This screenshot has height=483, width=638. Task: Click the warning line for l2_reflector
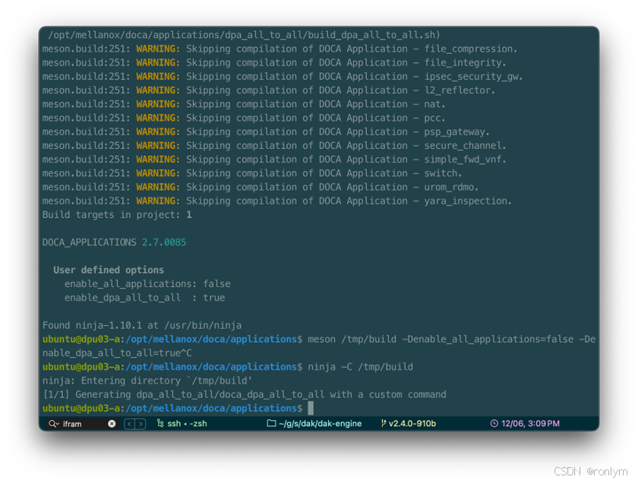click(269, 90)
